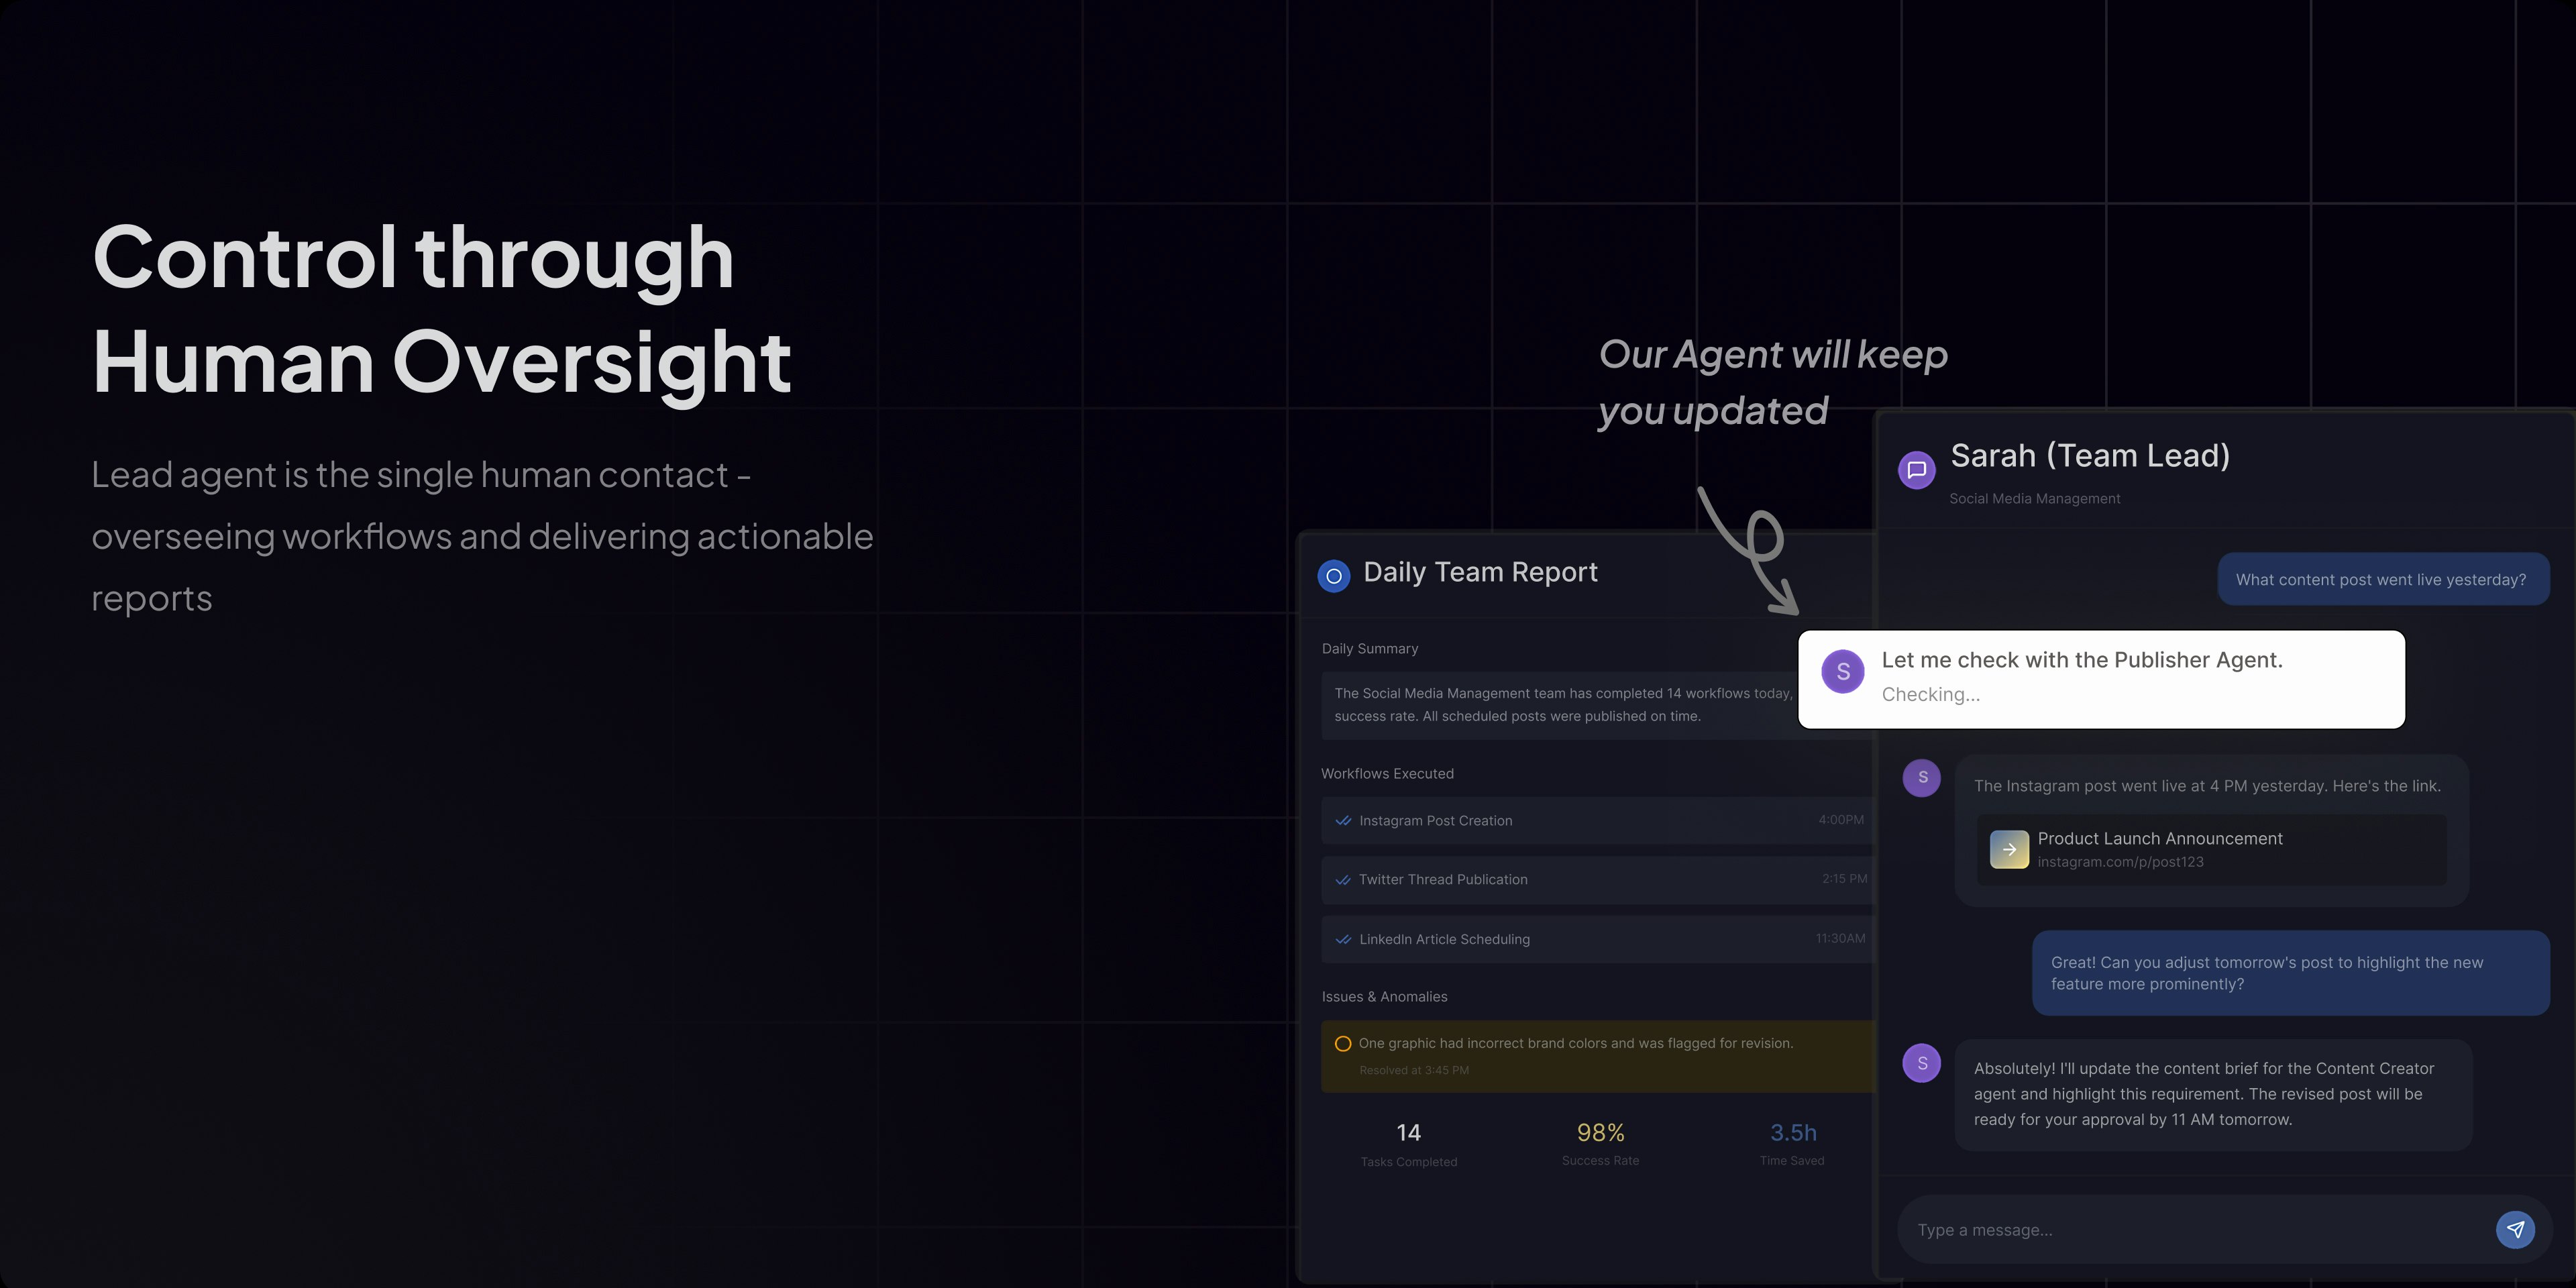Click the checkmark icon on Twitter Thread Publication
The image size is (2576, 1288).
(x=1343, y=880)
